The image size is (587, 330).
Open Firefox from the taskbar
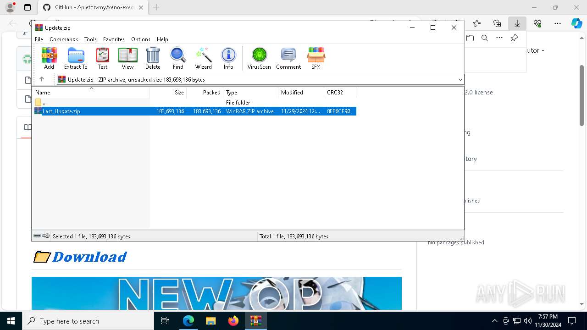(233, 321)
